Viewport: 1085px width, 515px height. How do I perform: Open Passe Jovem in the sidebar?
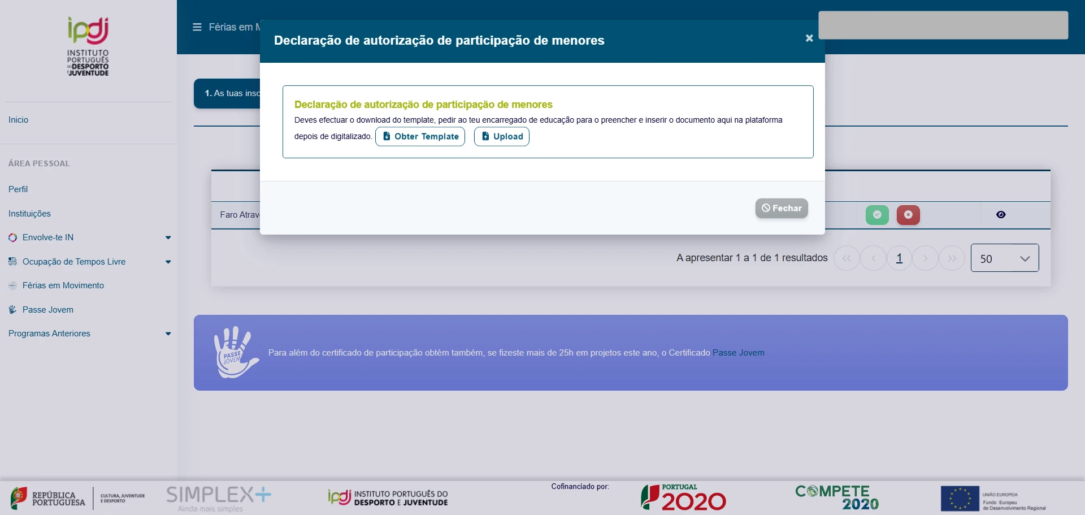point(48,310)
